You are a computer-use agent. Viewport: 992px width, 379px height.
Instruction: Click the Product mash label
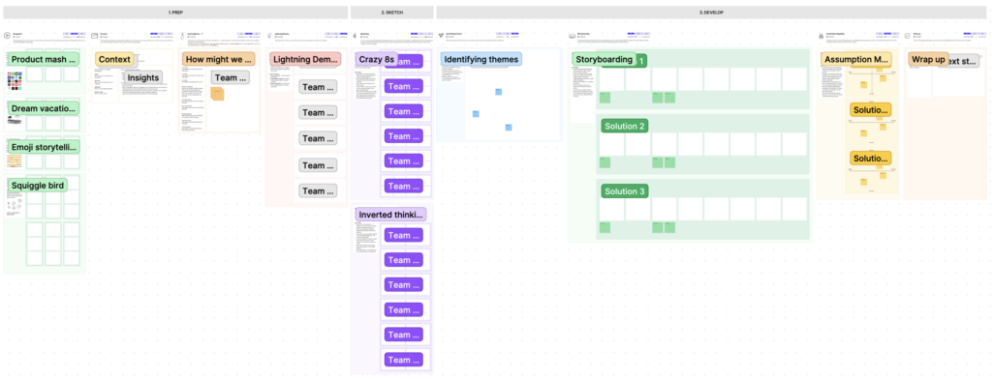44,59
